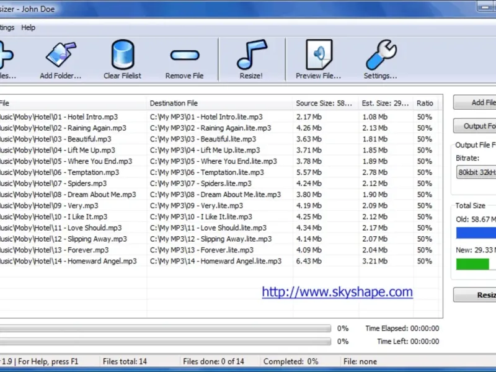Click the Est. Size column header
Image resolution: width=496 pixels, height=372 pixels.
pos(386,103)
